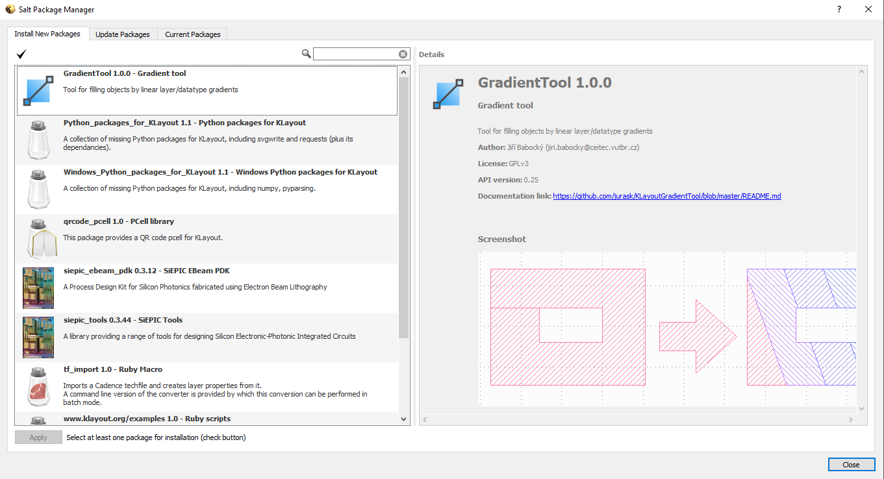The width and height of the screenshot is (884, 479).
Task: Click the Apply button
Action: pos(38,437)
